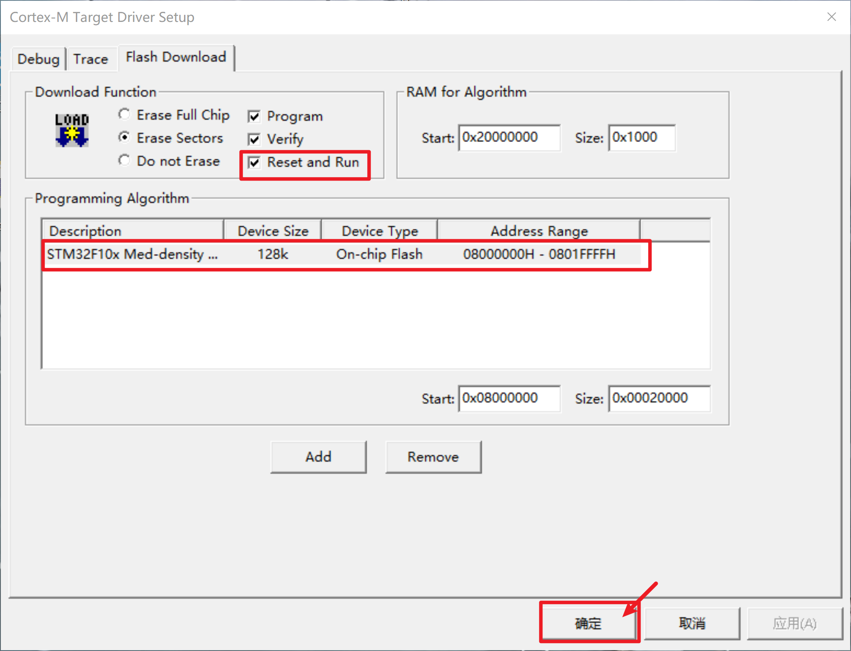Click the Remove algorithm button
This screenshot has height=651, width=851.
[x=433, y=457]
